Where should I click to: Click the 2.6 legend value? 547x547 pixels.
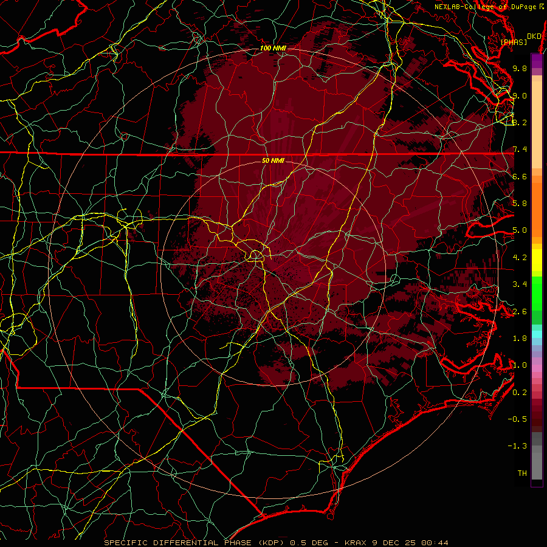pyautogui.click(x=520, y=311)
